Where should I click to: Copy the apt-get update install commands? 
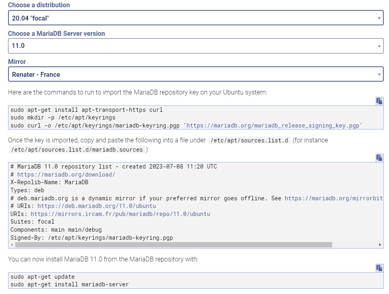coord(379,268)
